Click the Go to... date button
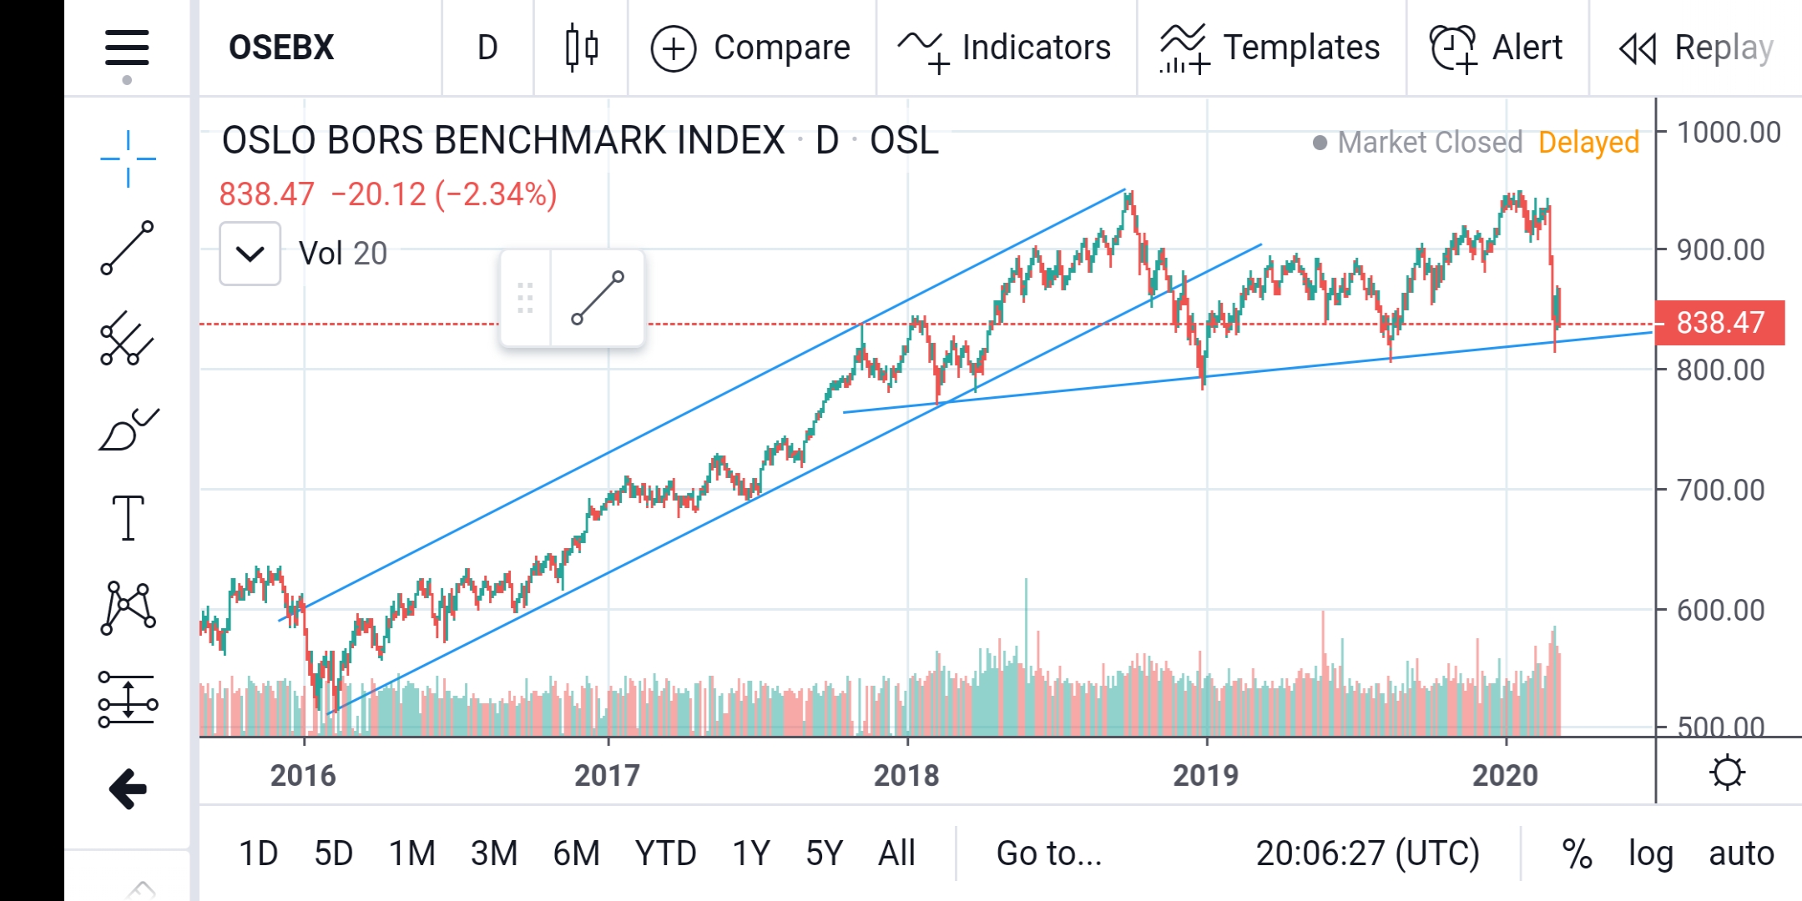 (x=1049, y=853)
